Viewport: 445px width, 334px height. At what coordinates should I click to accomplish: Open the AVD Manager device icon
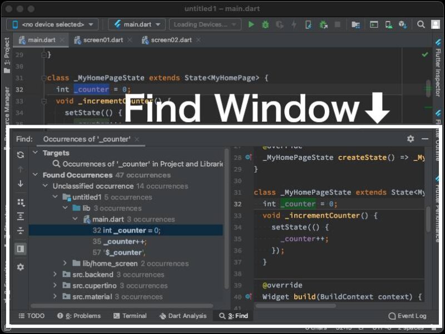(x=389, y=24)
